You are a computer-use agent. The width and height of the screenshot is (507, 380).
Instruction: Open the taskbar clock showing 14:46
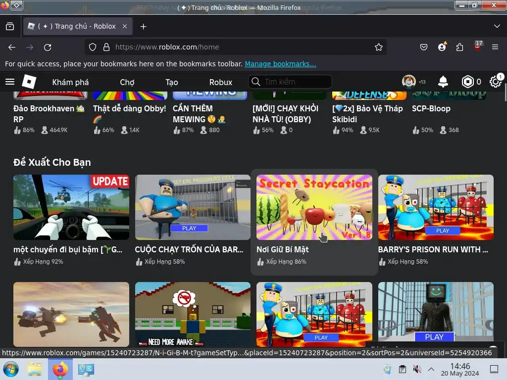pos(460,369)
